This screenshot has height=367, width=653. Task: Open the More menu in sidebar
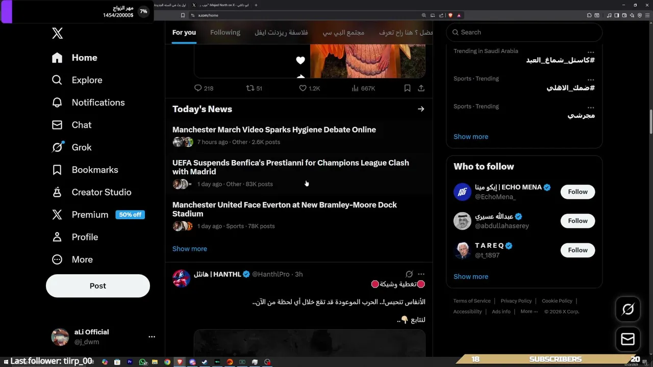(x=72, y=259)
